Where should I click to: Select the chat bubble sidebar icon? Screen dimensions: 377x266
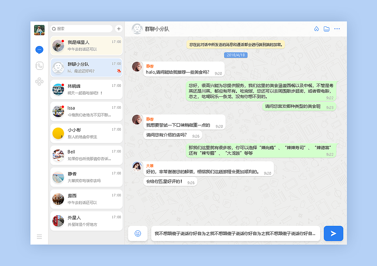(x=39, y=50)
